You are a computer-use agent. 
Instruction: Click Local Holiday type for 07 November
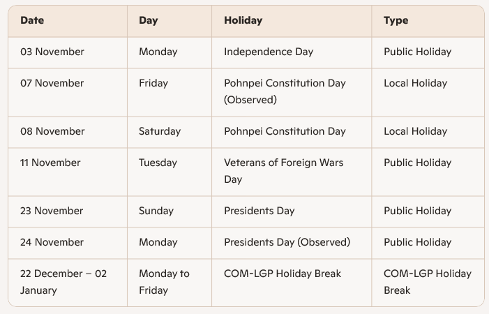click(x=415, y=83)
